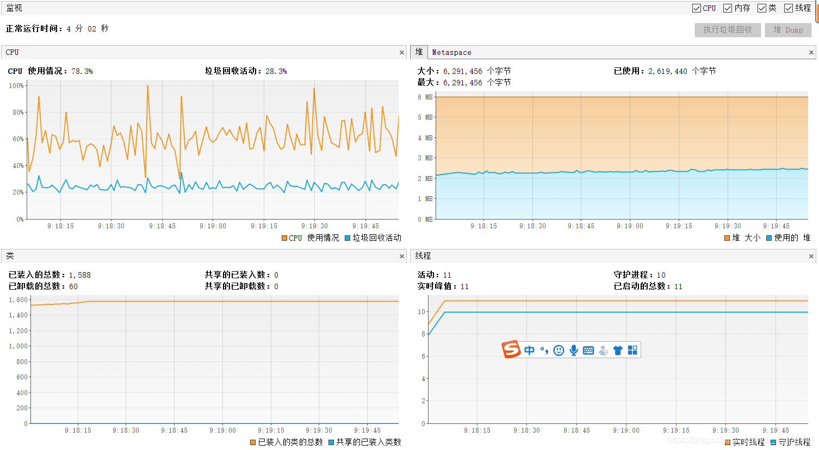The image size is (819, 450).
Task: Click the 类 panel title
Action: point(10,255)
